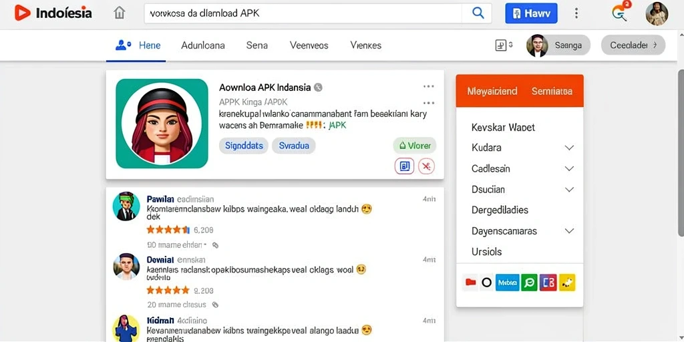Click the Pawilan reviewer name
Viewport: 684px width, 342px height.
click(x=160, y=199)
